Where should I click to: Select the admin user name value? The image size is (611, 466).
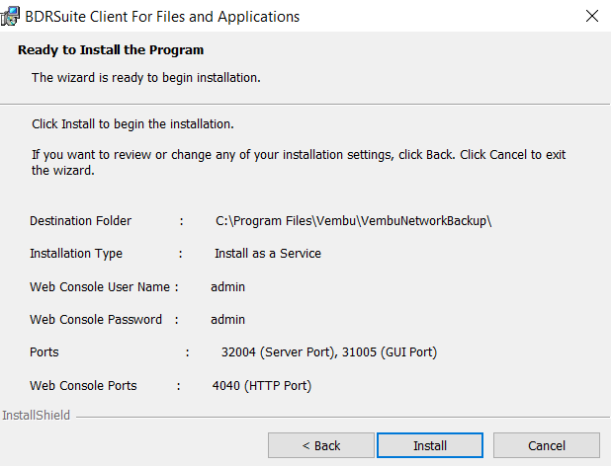tap(228, 286)
